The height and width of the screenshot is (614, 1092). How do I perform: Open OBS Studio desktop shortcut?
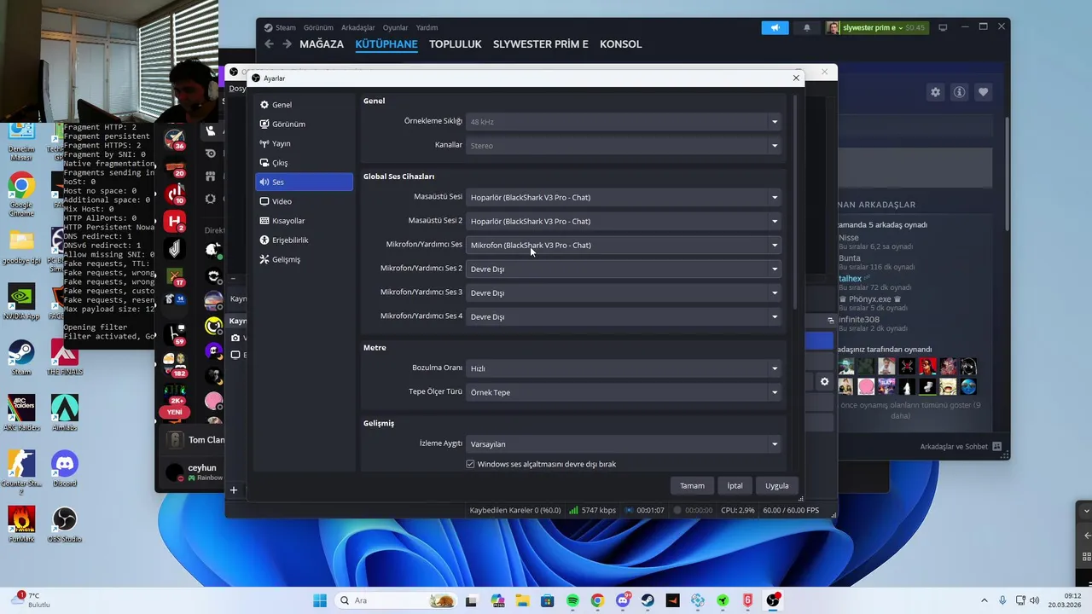(65, 524)
